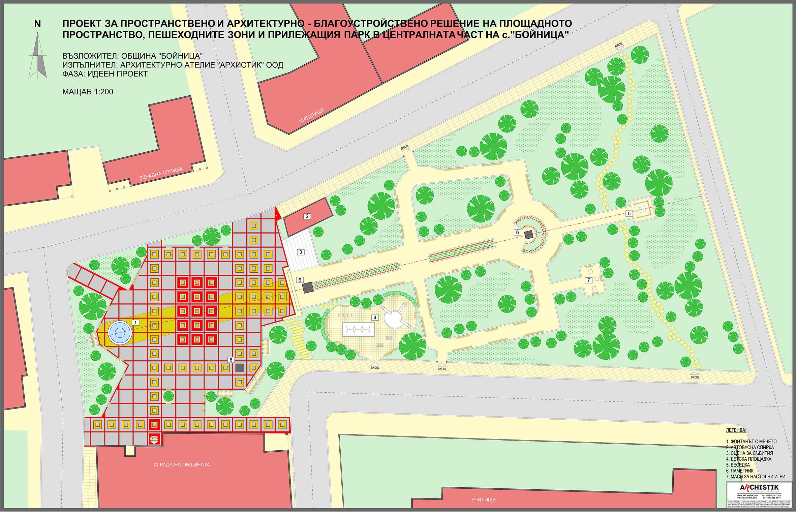Click map marker number 3 on the stage

pyautogui.click(x=301, y=252)
